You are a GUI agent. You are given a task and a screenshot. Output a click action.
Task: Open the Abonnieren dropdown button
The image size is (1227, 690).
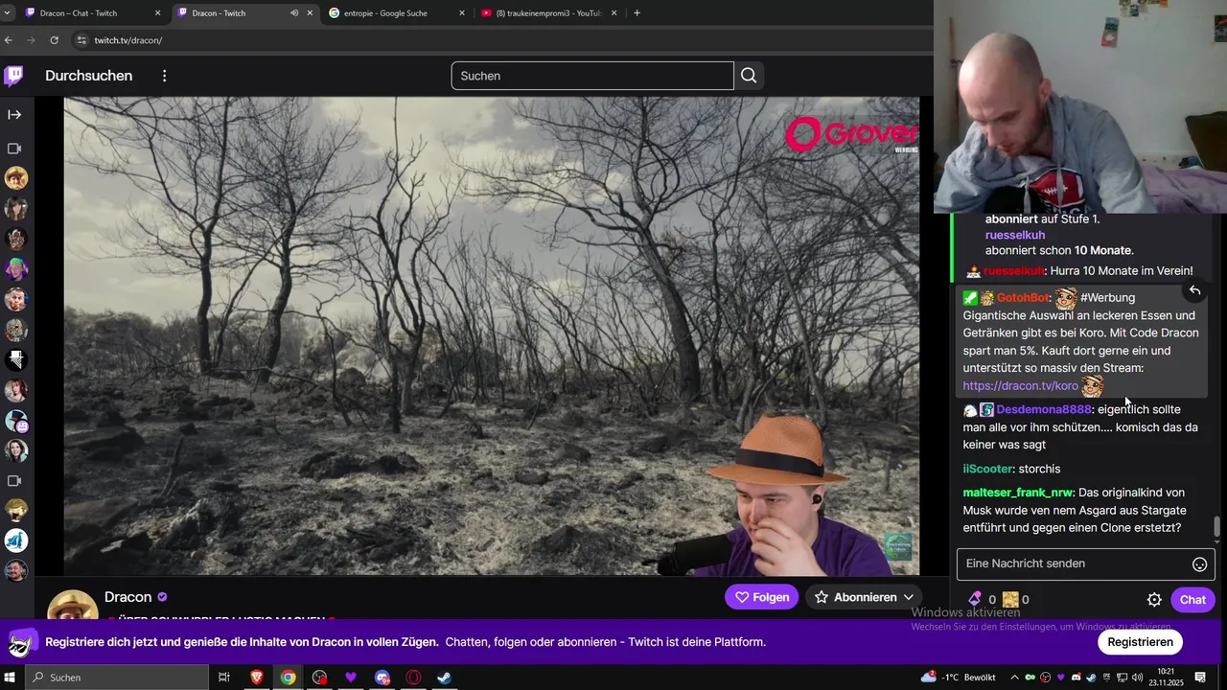[x=864, y=597]
